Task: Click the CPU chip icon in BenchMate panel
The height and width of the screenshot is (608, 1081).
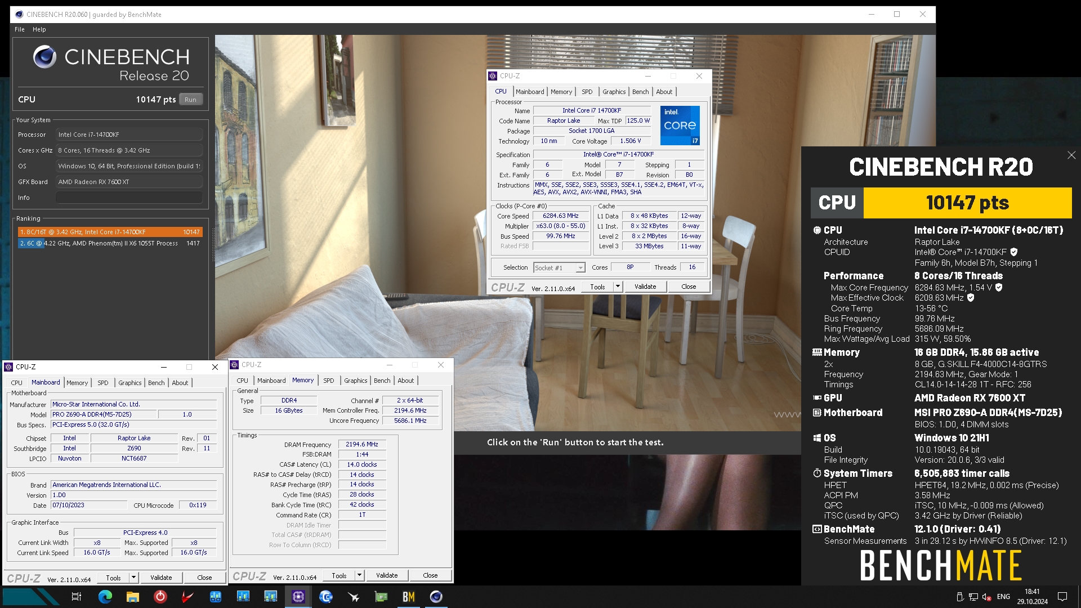Action: tap(817, 230)
